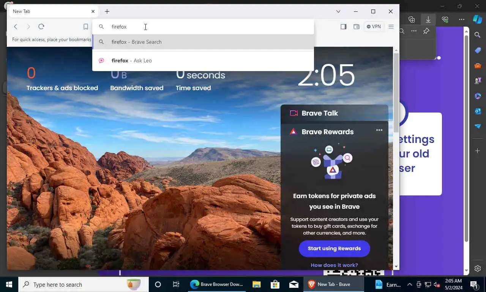Follow the How does it work link

point(335,265)
